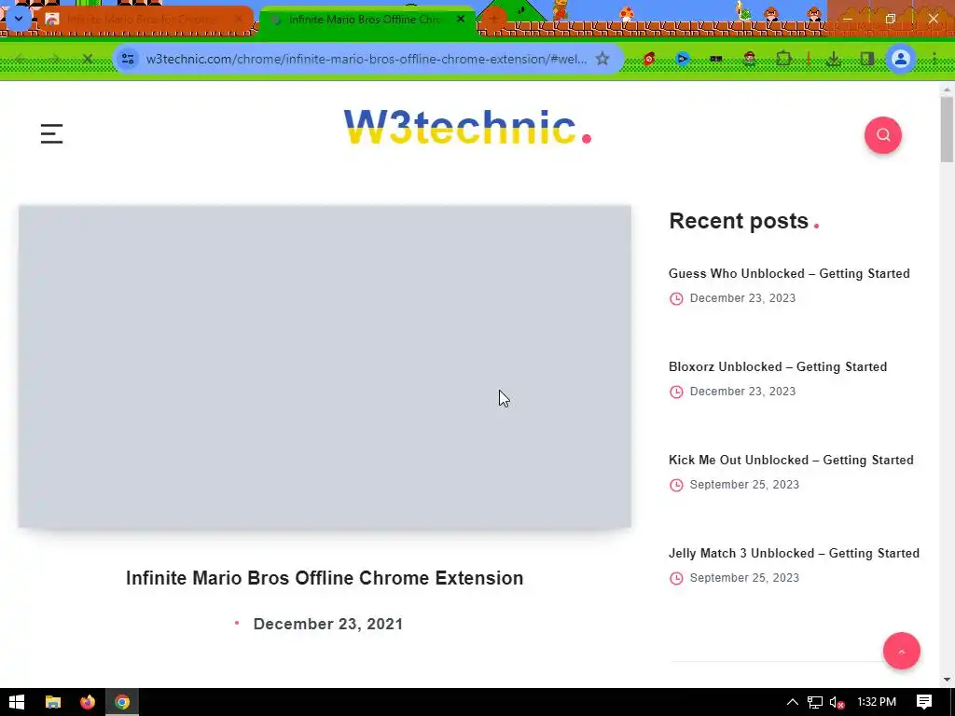Click the December 23, 2021 post date
The width and height of the screenshot is (955, 716).
click(x=327, y=624)
